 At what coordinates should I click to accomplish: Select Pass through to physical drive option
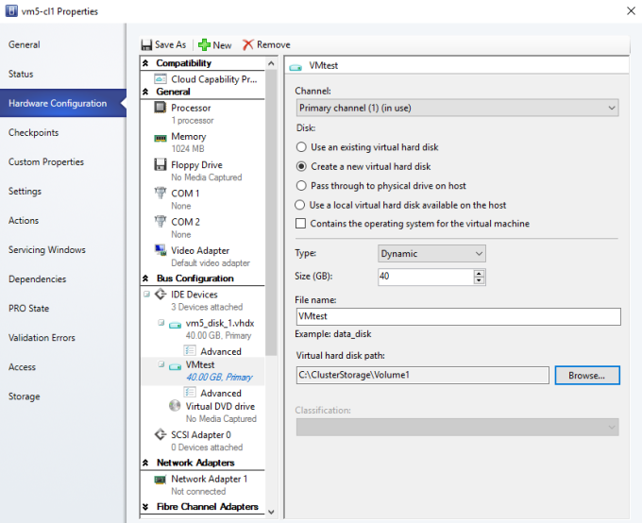[x=302, y=186]
